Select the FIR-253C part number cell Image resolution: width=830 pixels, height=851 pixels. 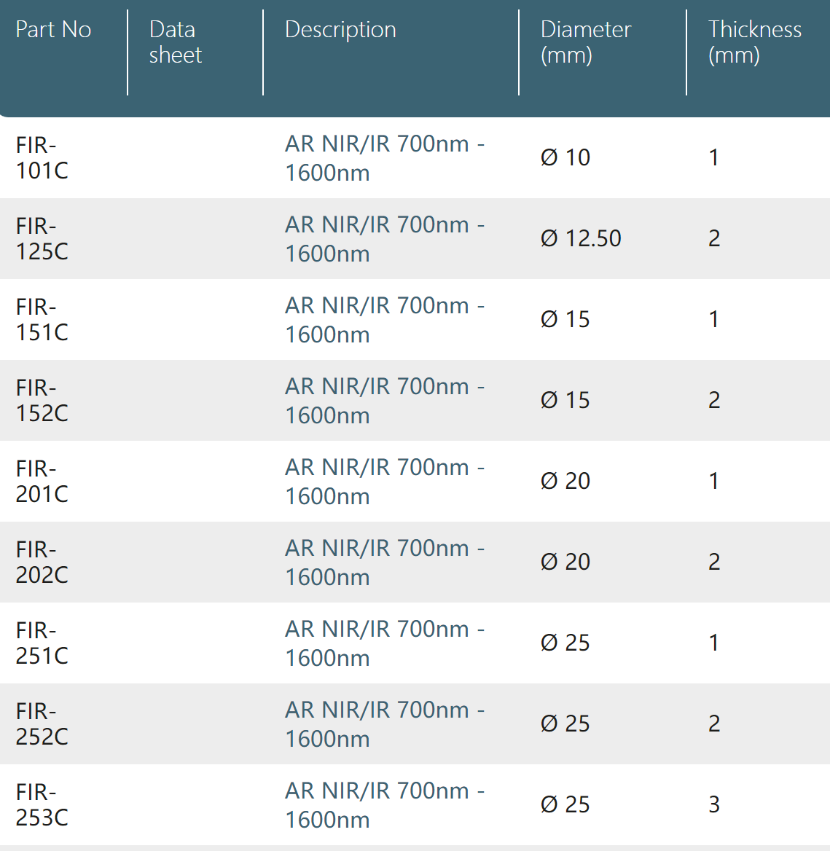[x=42, y=805]
